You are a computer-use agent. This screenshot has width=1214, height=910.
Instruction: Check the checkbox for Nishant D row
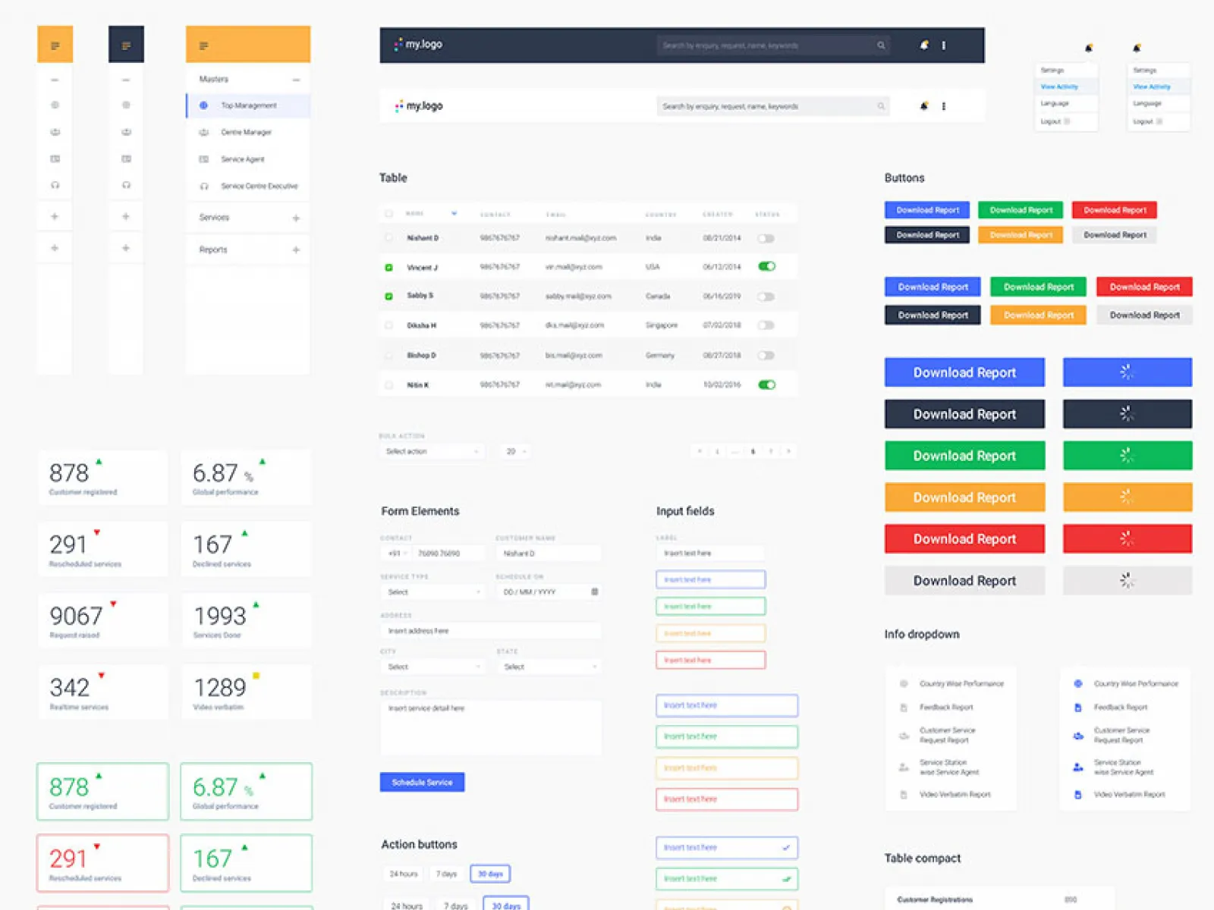pyautogui.click(x=389, y=237)
